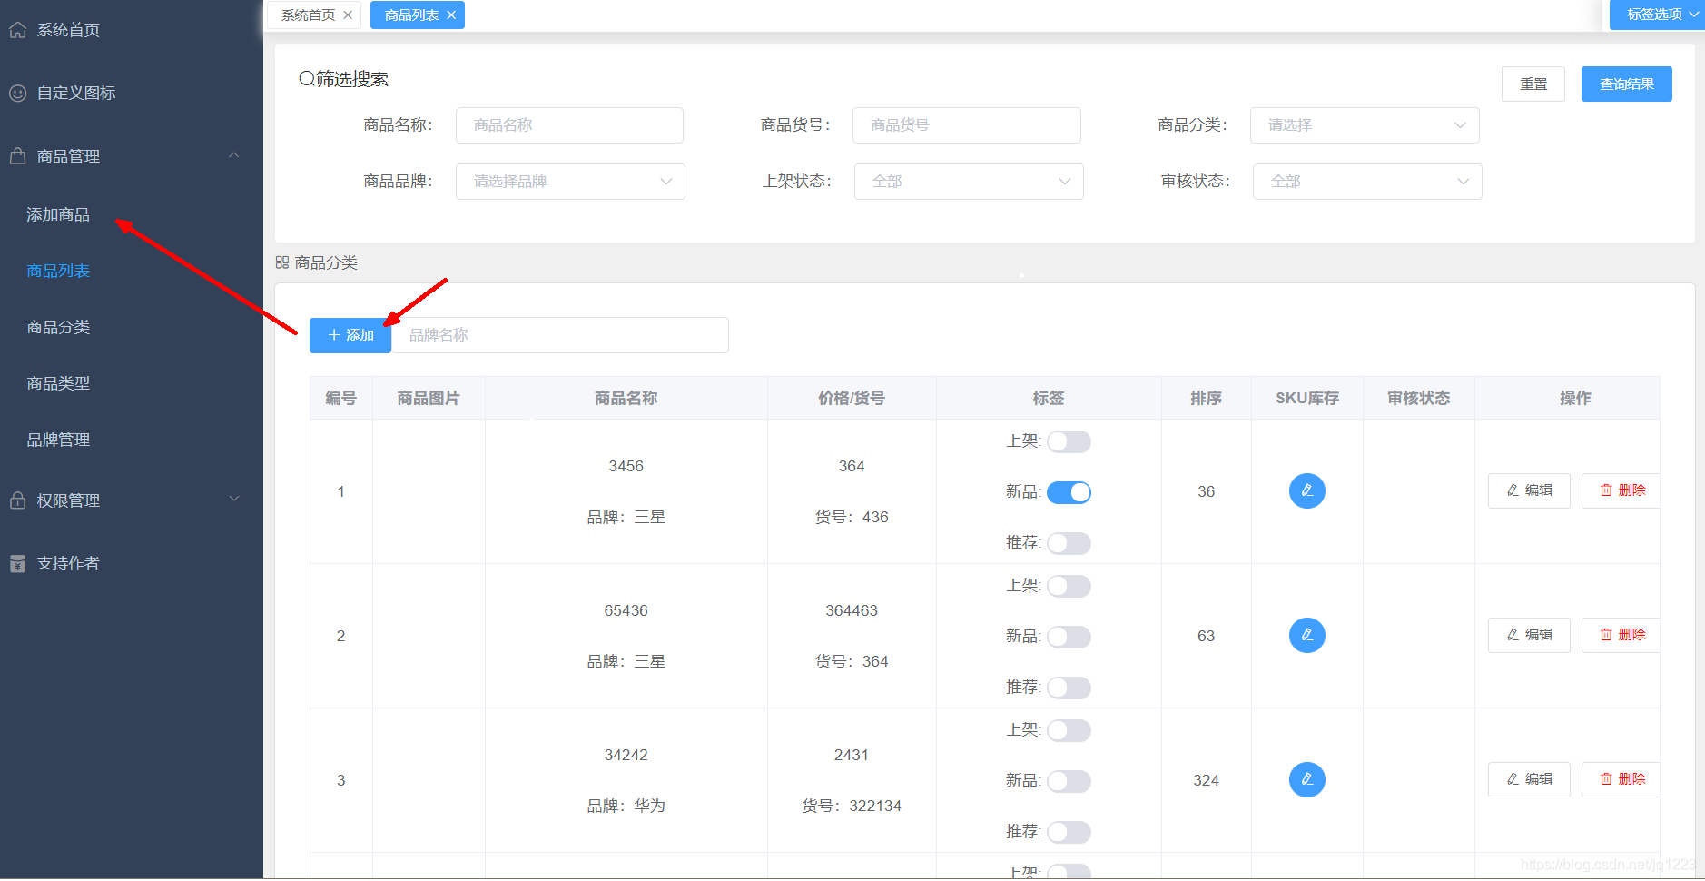The image size is (1705, 881).
Task: Toggle 推荐 switch for product 34242
Action: point(1069,832)
